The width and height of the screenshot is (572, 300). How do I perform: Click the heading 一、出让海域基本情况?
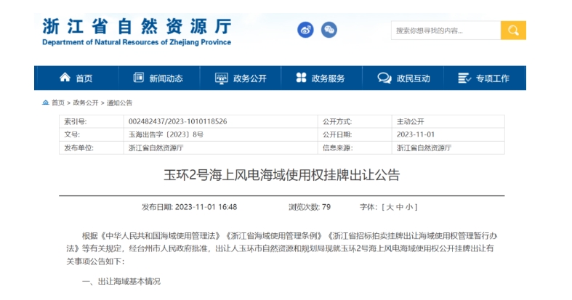click(x=121, y=281)
